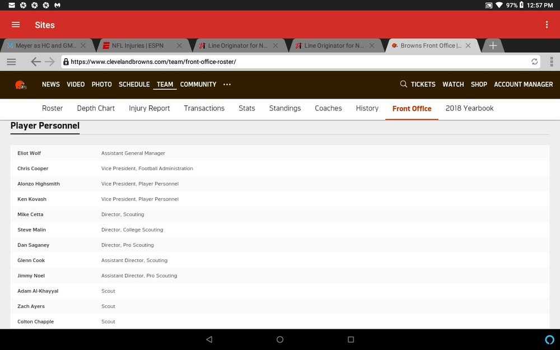Tap the Android back button

click(x=209, y=339)
